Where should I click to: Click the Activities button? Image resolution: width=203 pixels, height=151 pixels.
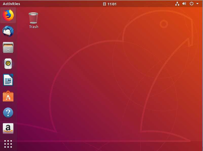[x=11, y=4]
